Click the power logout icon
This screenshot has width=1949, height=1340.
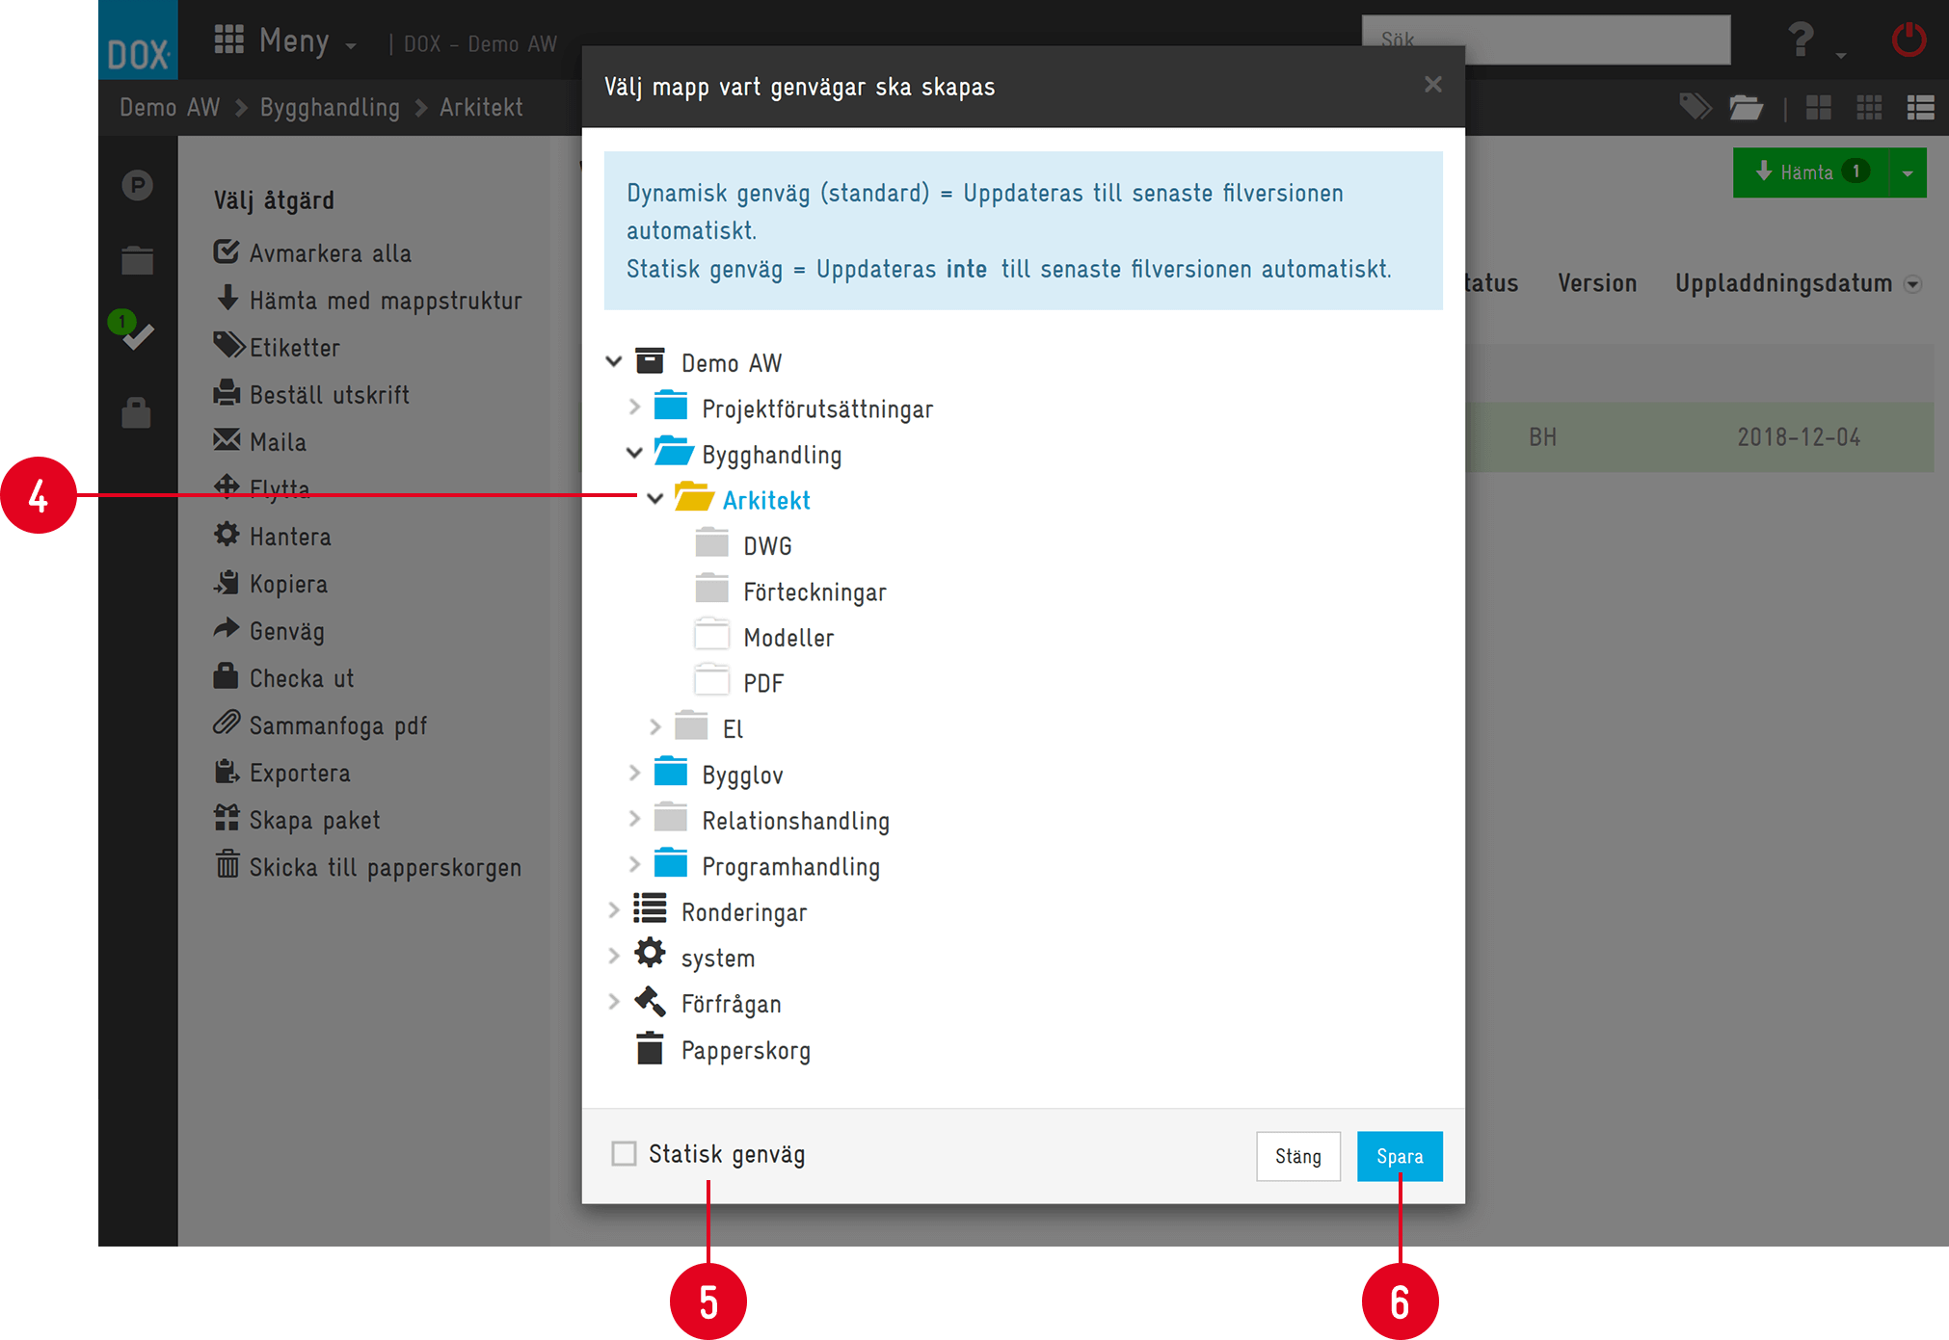pyautogui.click(x=1908, y=40)
